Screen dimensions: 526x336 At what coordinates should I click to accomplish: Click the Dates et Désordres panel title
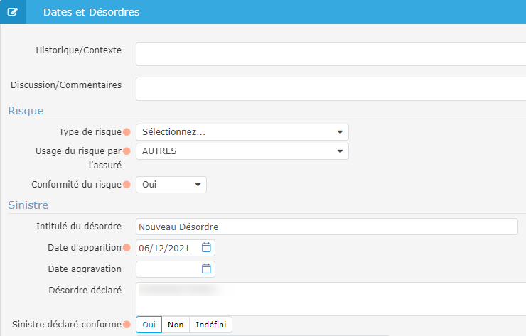(x=91, y=12)
